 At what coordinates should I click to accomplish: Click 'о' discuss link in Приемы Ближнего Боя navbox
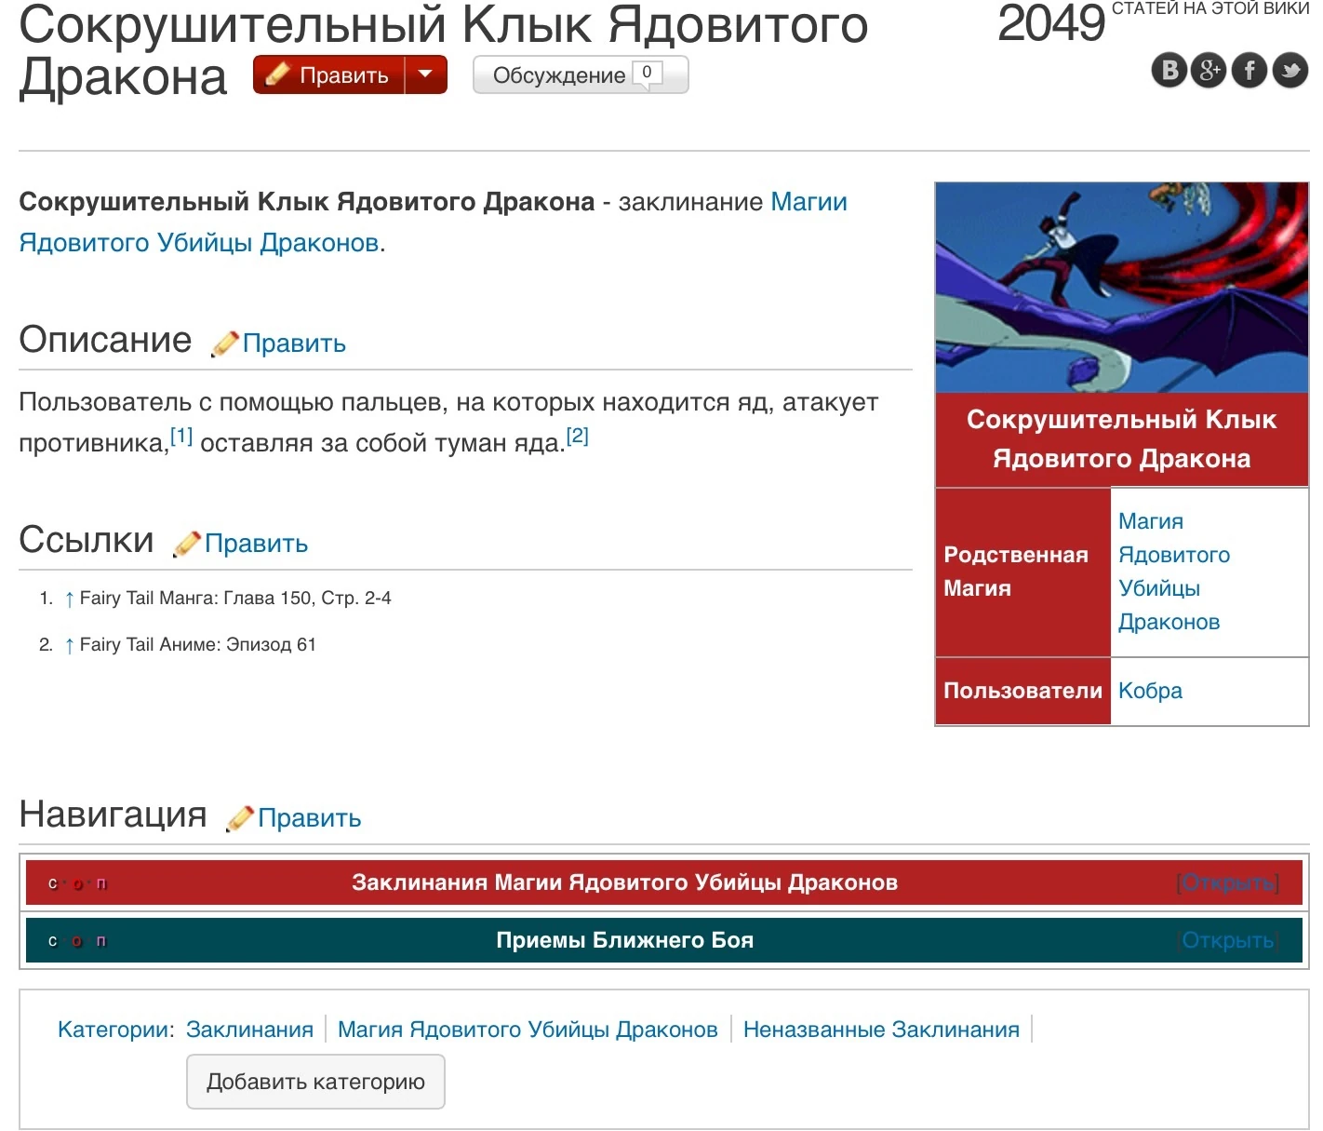(x=77, y=941)
